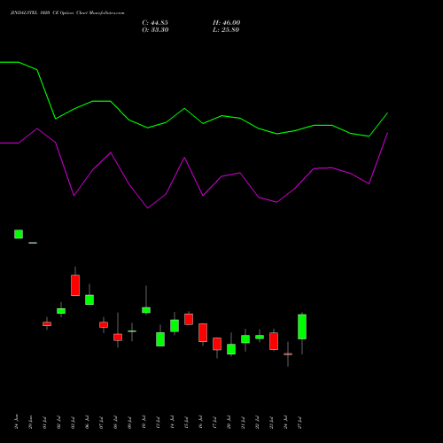Click the closing price value C: 44.85
443x443 pixels.
tap(155, 23)
